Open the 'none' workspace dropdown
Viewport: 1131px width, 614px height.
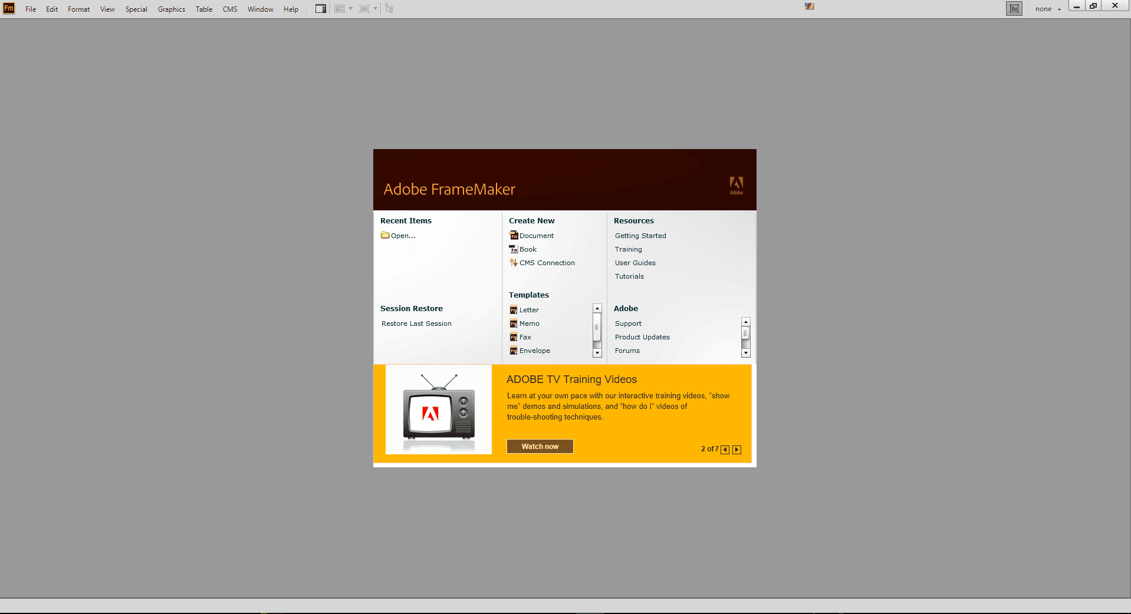coord(1048,9)
